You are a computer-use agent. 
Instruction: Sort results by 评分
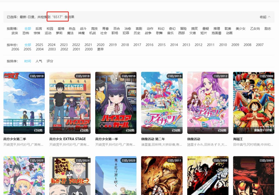click(x=50, y=61)
